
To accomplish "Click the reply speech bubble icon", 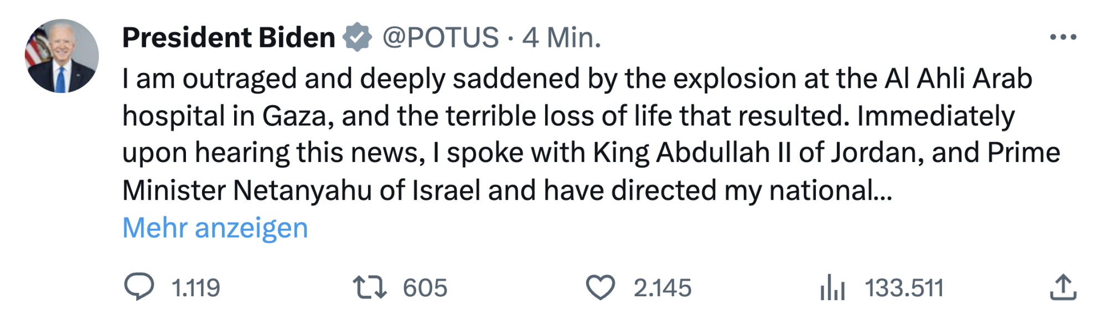I will [138, 287].
